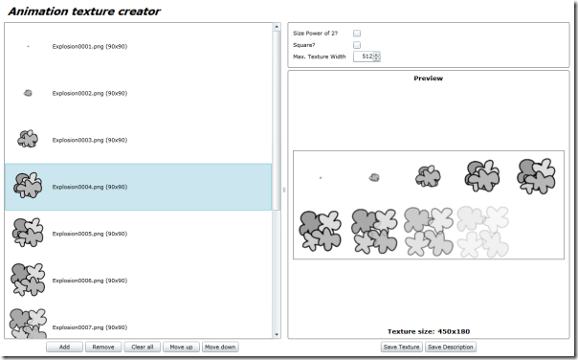The height and width of the screenshot is (360, 578).
Task: Click the Max. Texture Width input field
Action: 364,56
